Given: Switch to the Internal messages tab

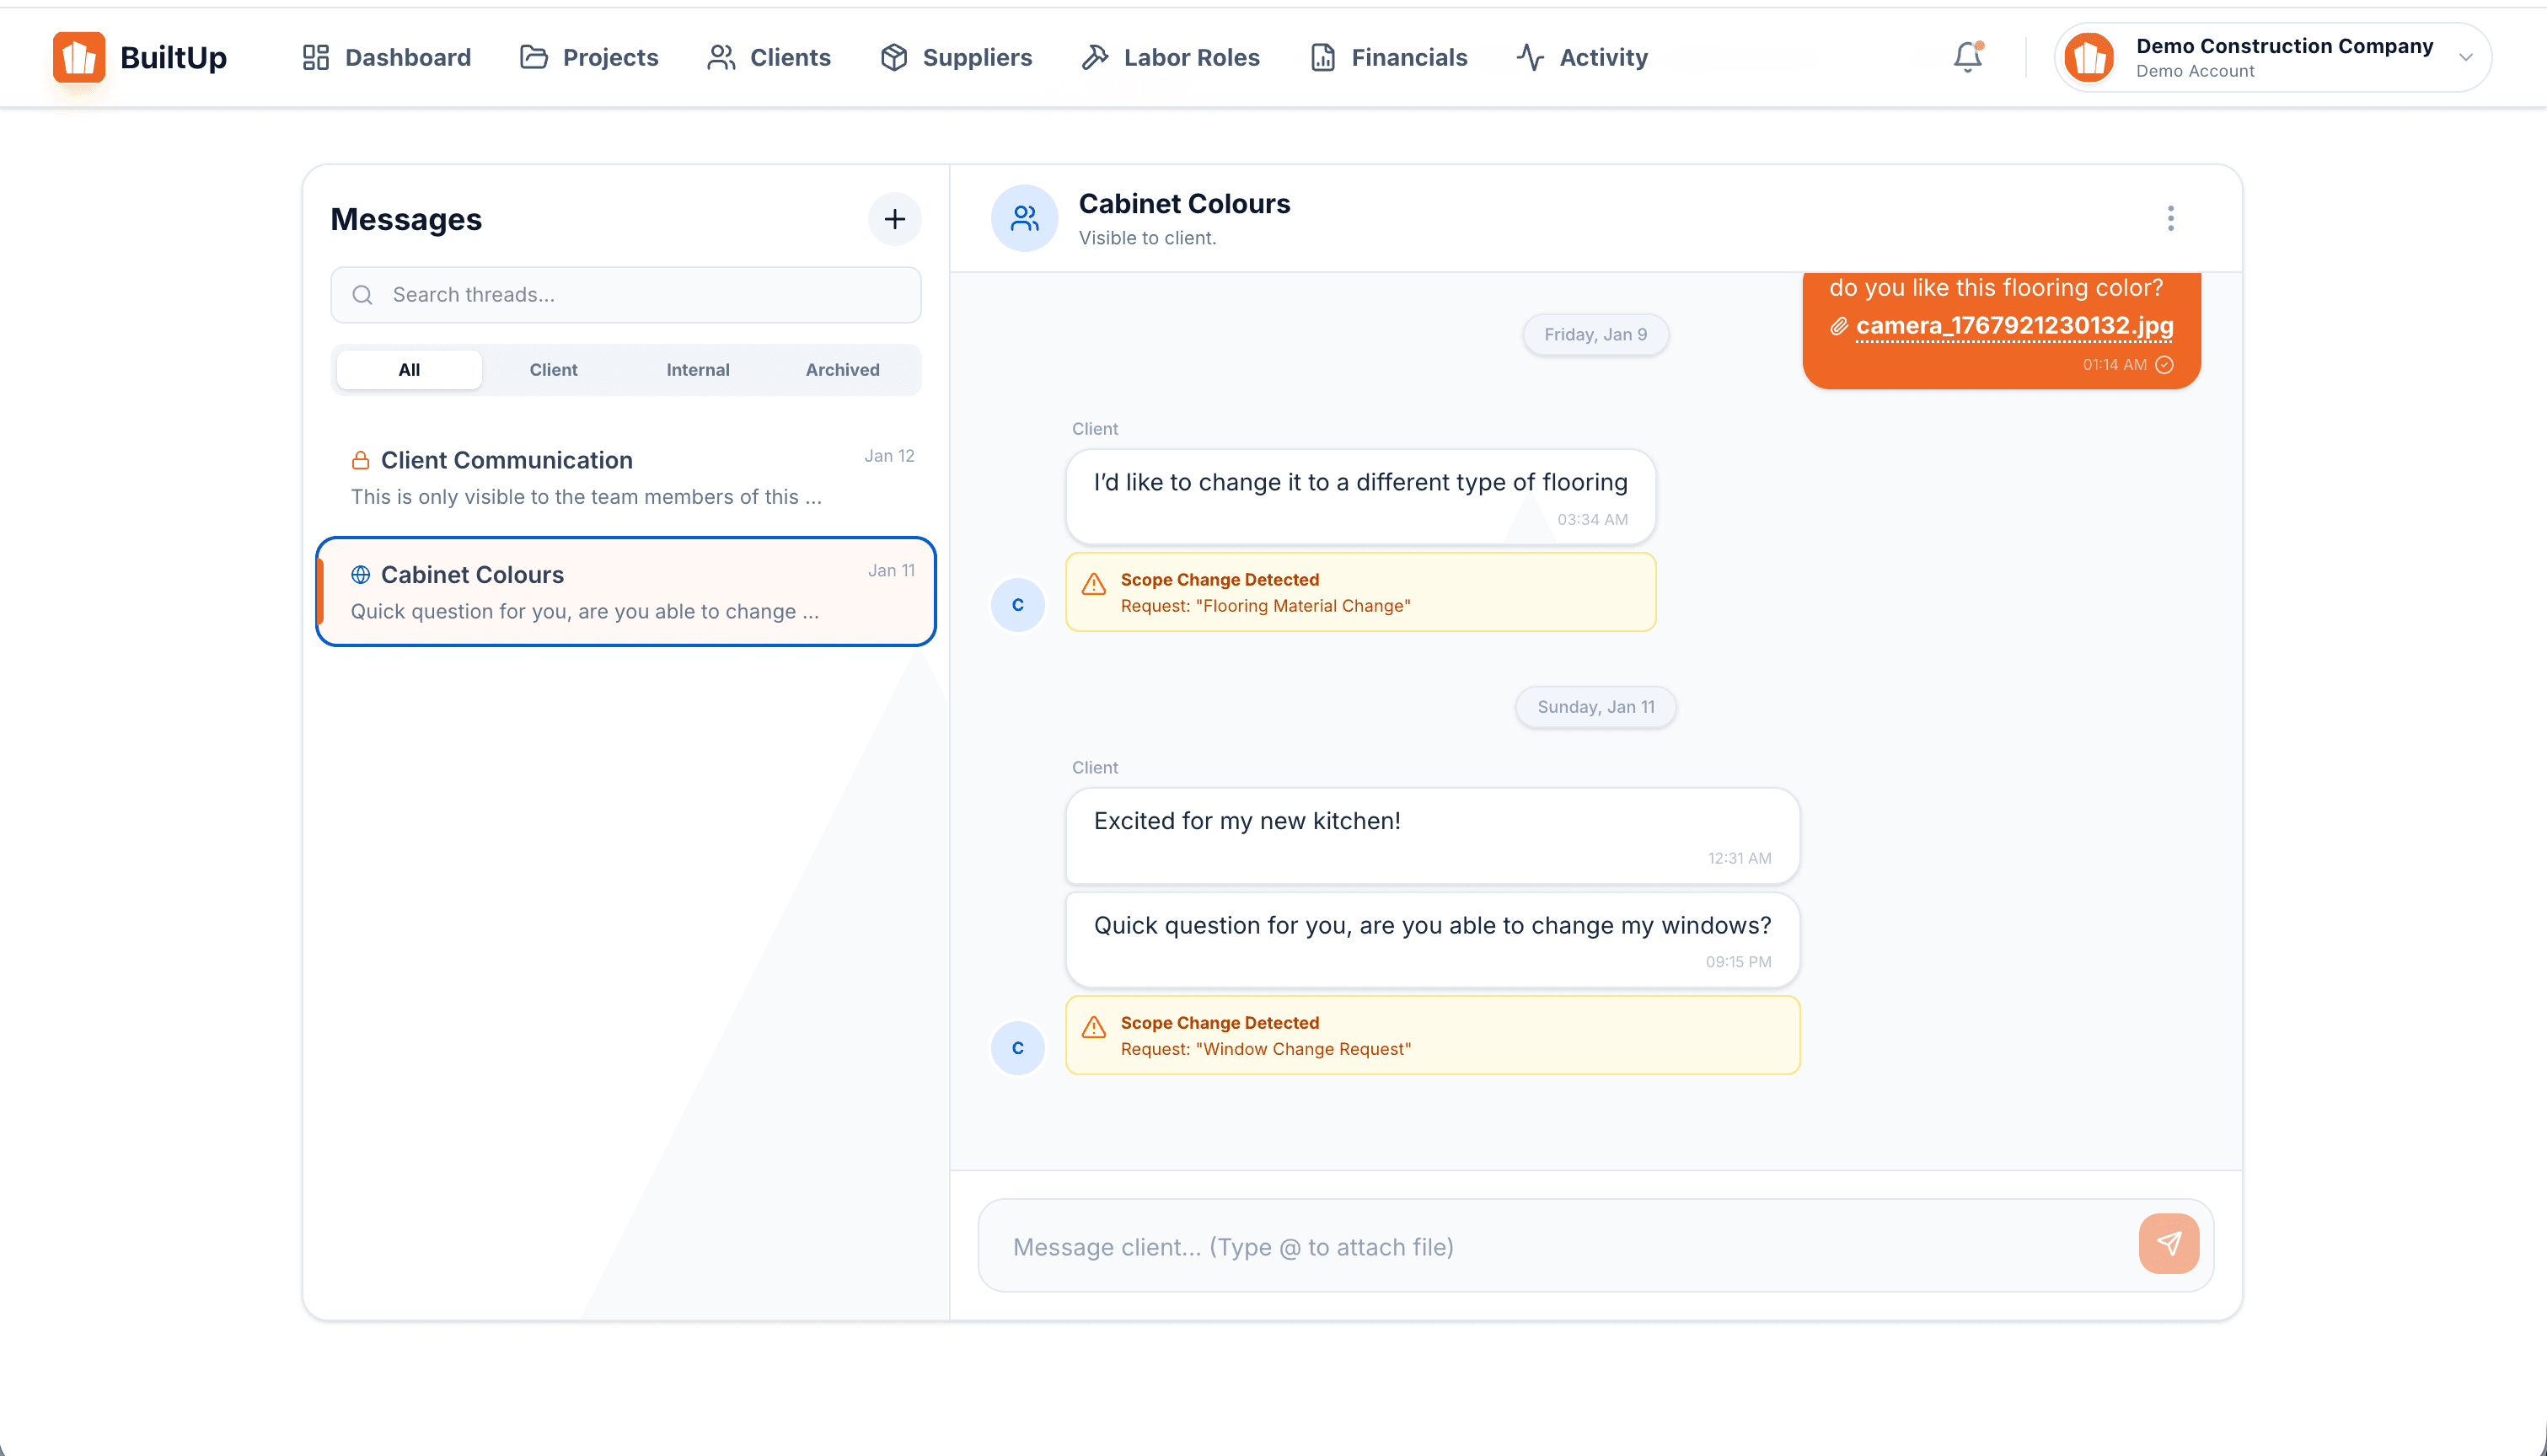Looking at the screenshot, I should coord(697,369).
